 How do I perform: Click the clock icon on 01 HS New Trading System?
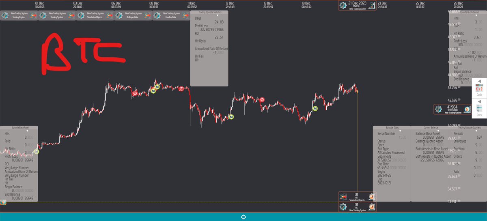point(371,207)
